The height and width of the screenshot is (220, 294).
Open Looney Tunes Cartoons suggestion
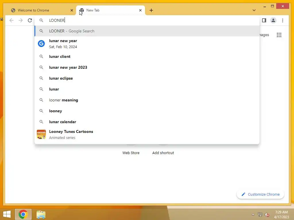point(147,135)
